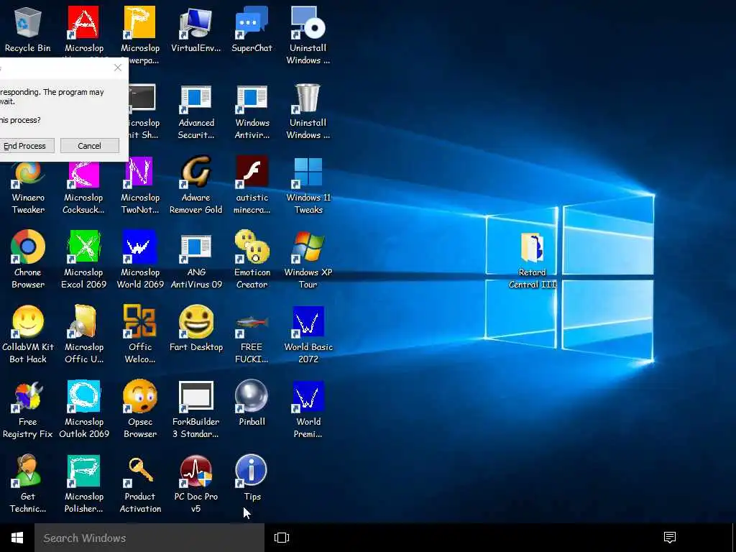736x552 pixels.
Task: Open the Windows Start menu
Action: [x=17, y=538]
